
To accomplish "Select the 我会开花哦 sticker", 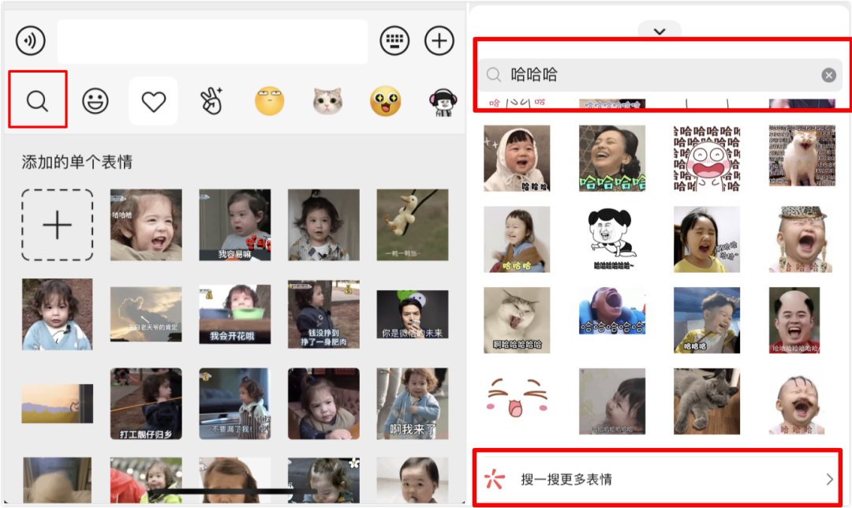I will click(x=235, y=314).
